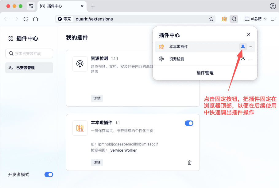279x188 pixels.
Task: Pin 资源检测 plugin to toolbar
Action: tap(243, 59)
